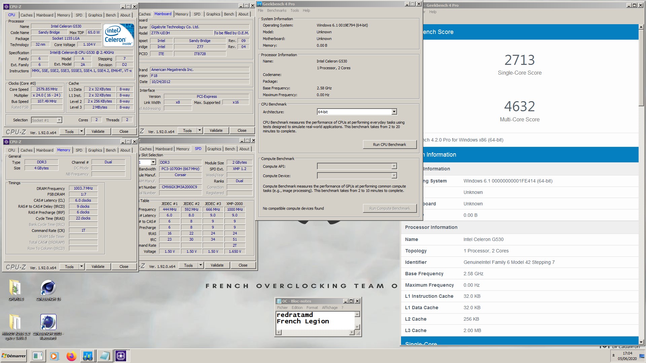646x363 pixels.
Task: Open the Tools menu in Geekbench
Action: click(x=294, y=10)
